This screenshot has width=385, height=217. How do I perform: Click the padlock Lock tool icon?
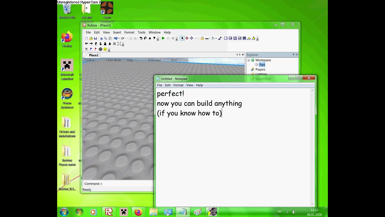tap(202, 38)
